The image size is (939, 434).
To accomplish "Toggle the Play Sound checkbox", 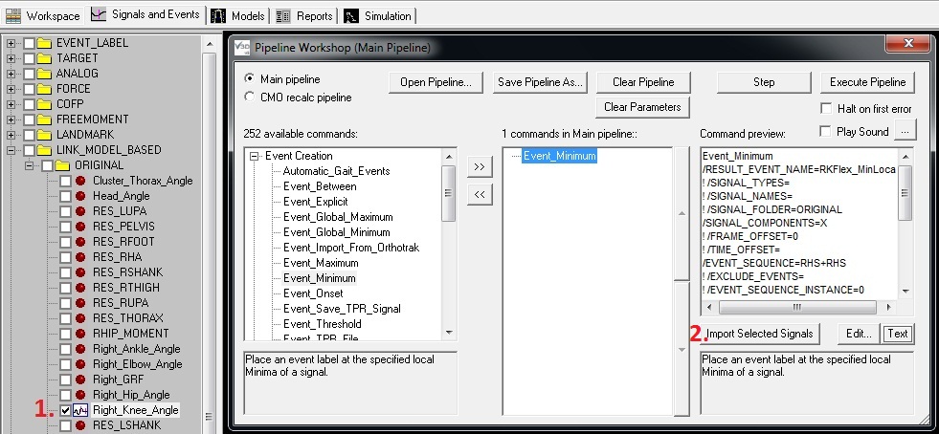I will (826, 131).
